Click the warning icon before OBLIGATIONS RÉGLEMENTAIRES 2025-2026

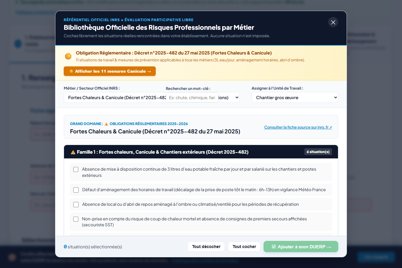tap(106, 124)
